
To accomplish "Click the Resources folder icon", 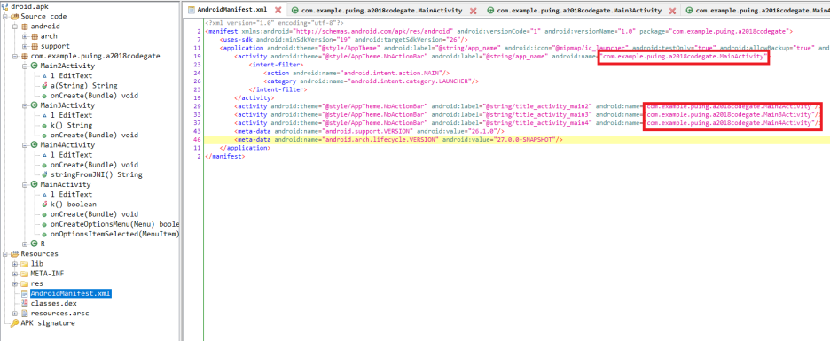I will [14, 254].
